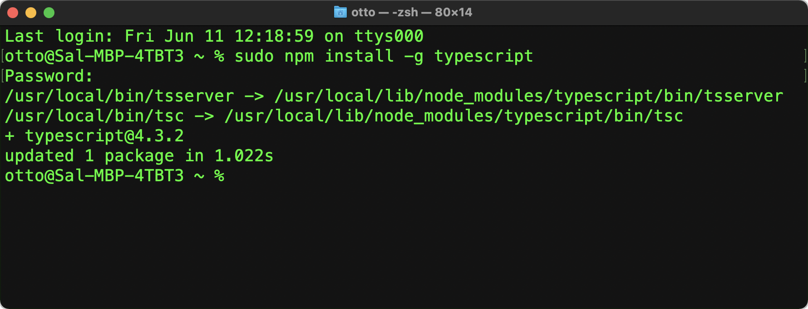Image resolution: width=808 pixels, height=309 pixels.
Task: Zoom the window with the green button
Action: tap(49, 13)
